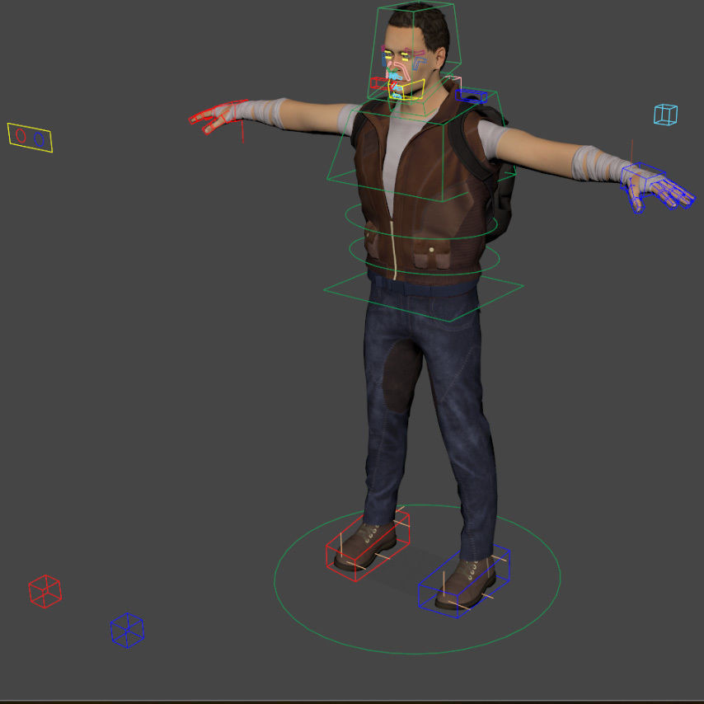Select the red wireframe hand control
This screenshot has height=704, width=704.
click(218, 117)
